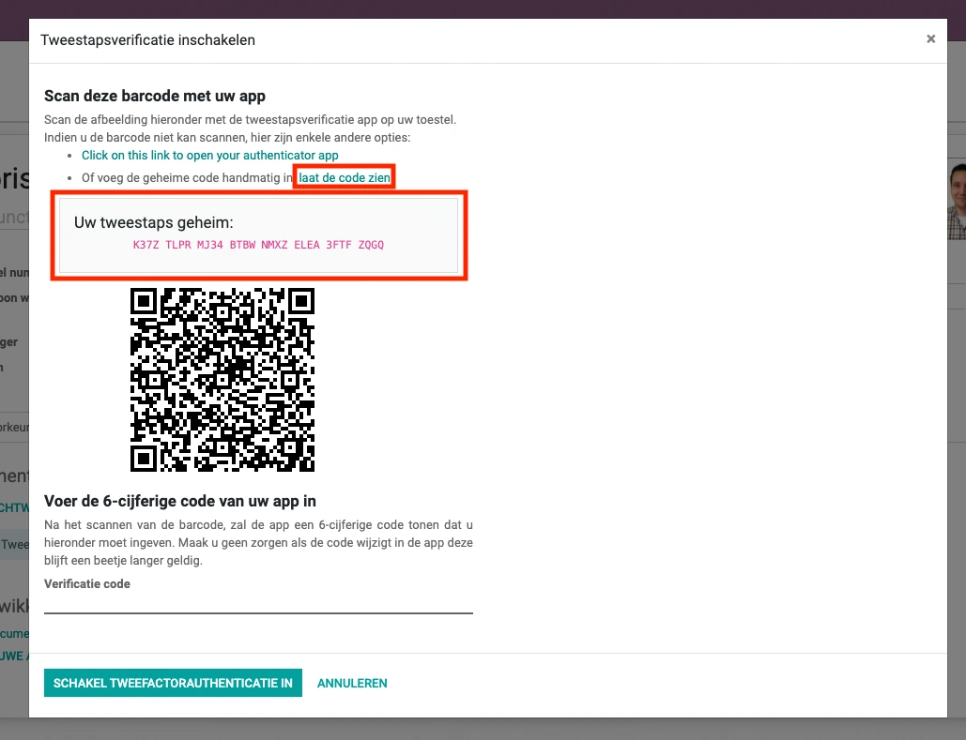Viewport: 966px width, 740px height.
Task: Click the top-left QR finder square
Action: 144,301
